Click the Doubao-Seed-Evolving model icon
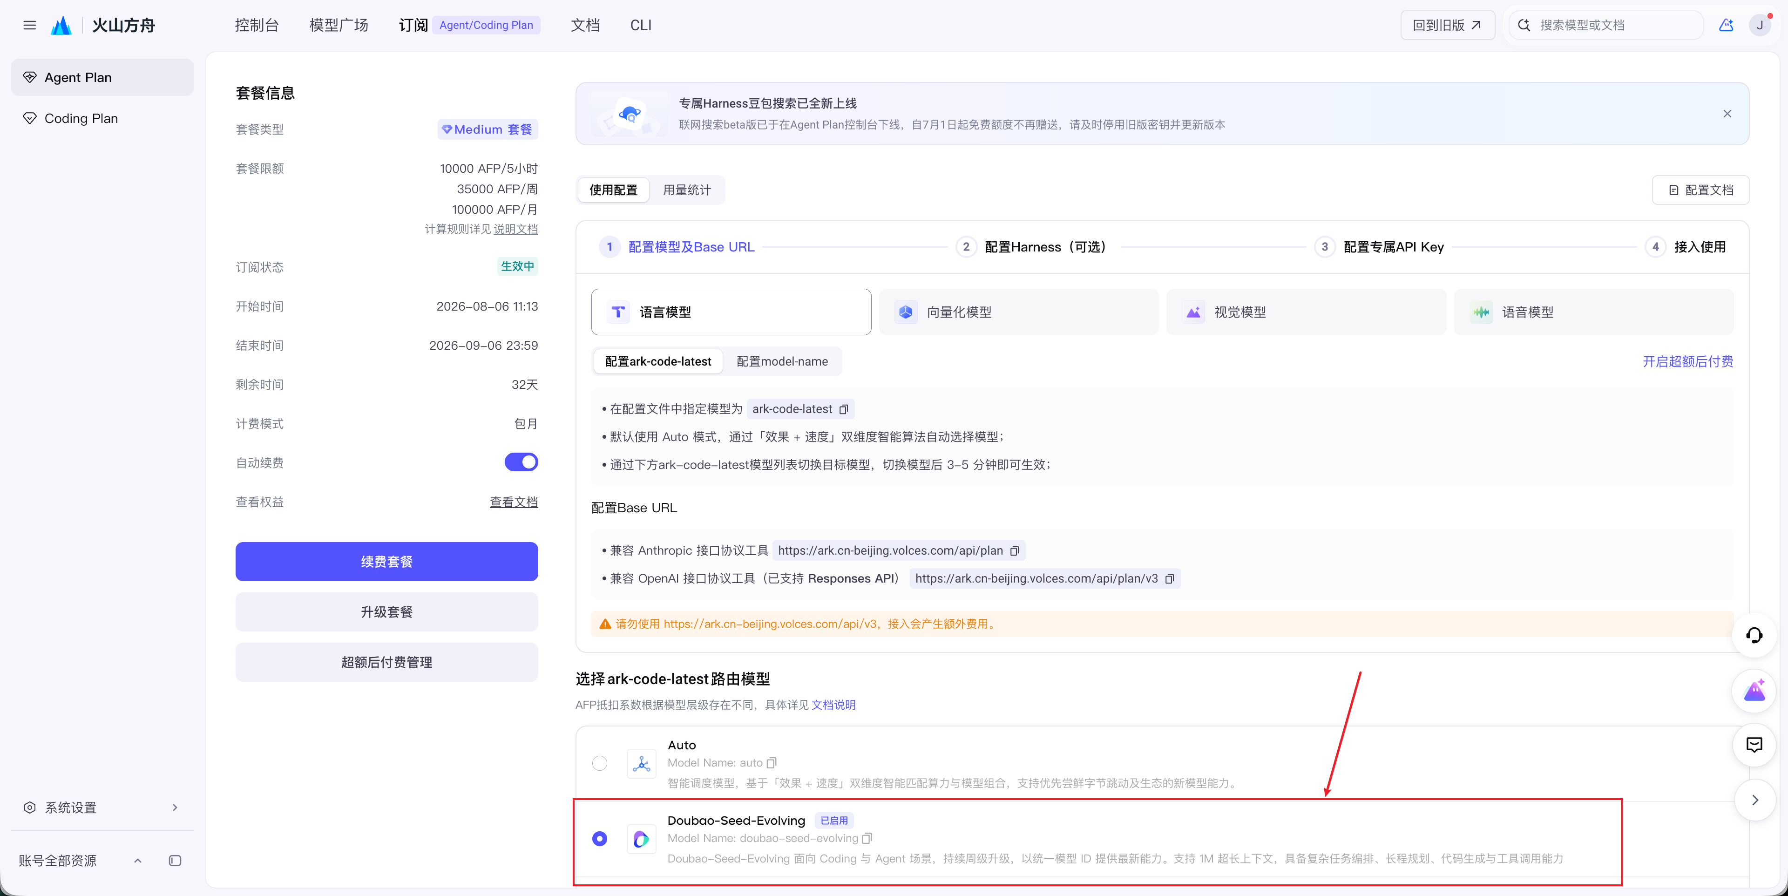Image resolution: width=1788 pixels, height=896 pixels. [641, 839]
